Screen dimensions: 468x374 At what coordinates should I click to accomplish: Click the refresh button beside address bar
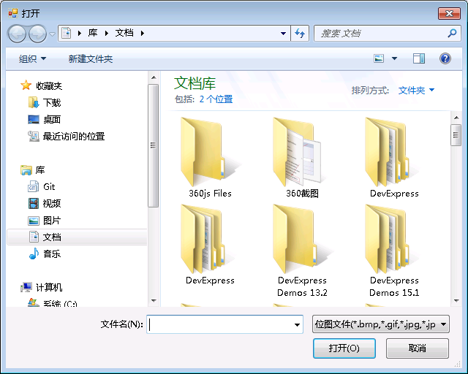point(300,34)
